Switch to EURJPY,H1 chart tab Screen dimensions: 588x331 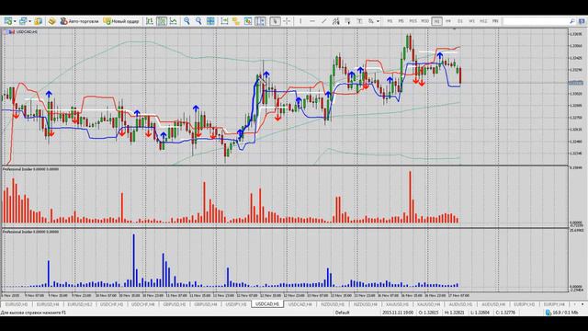525,304
